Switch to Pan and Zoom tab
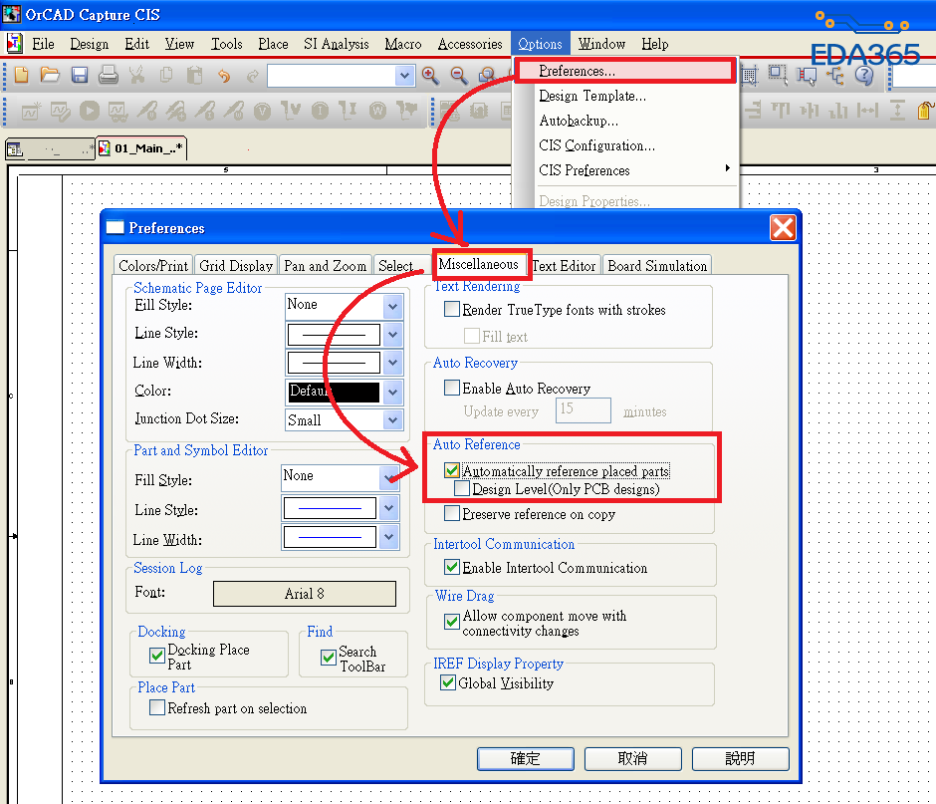936x804 pixels. 326,266
